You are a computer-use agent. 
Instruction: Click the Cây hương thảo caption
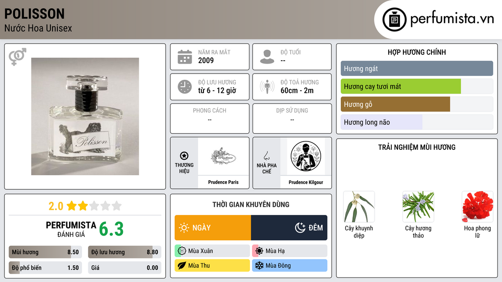pyautogui.click(x=418, y=232)
